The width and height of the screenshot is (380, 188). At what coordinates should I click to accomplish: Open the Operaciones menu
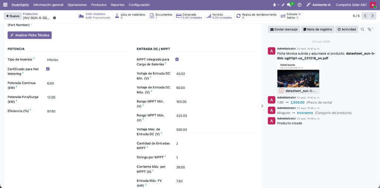pyautogui.click(x=77, y=5)
